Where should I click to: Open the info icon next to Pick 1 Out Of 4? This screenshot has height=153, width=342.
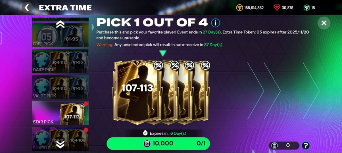[x=215, y=23]
